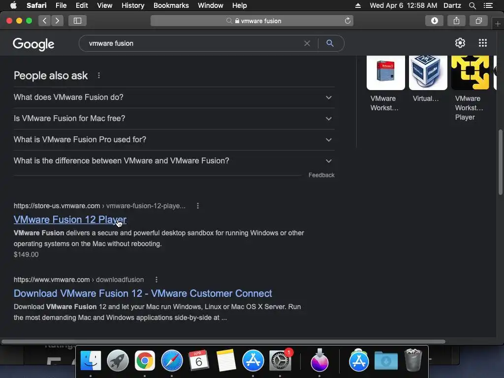This screenshot has height=378, width=504.
Task: Open the Google apps grid
Action: 482,43
